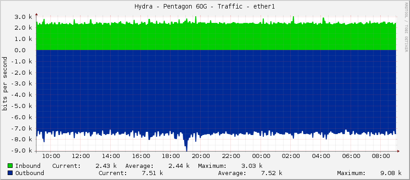
Task: Click the '2.0 k' positive y-axis label
Action: pyautogui.click(x=24, y=28)
